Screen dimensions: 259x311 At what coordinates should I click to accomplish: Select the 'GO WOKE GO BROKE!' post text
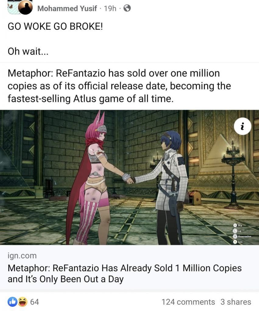(55, 26)
